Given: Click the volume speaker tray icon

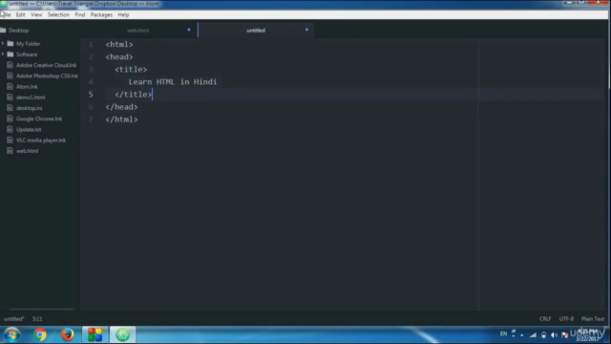Looking at the screenshot, I should pos(554,334).
